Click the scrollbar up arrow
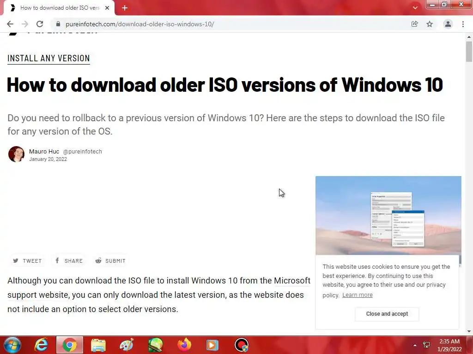 click(469, 37)
